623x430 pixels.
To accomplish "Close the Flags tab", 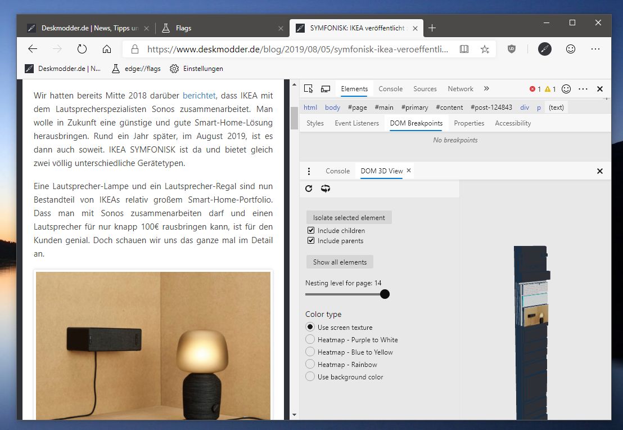I will pyautogui.click(x=281, y=28).
